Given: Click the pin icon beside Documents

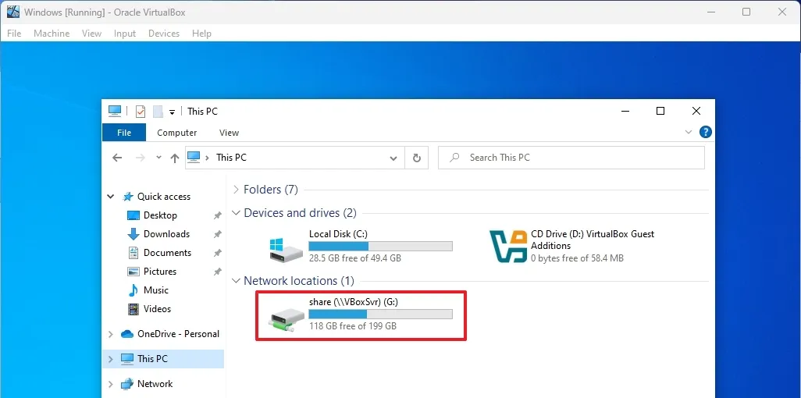Looking at the screenshot, I should click(217, 253).
